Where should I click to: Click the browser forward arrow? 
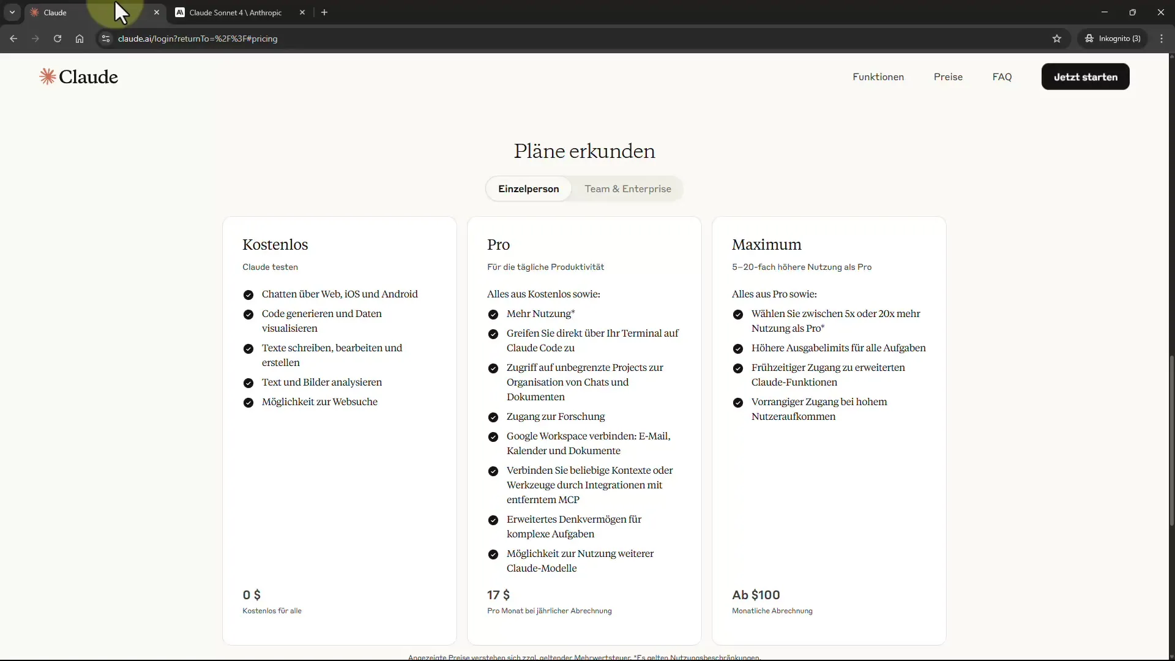(x=35, y=39)
